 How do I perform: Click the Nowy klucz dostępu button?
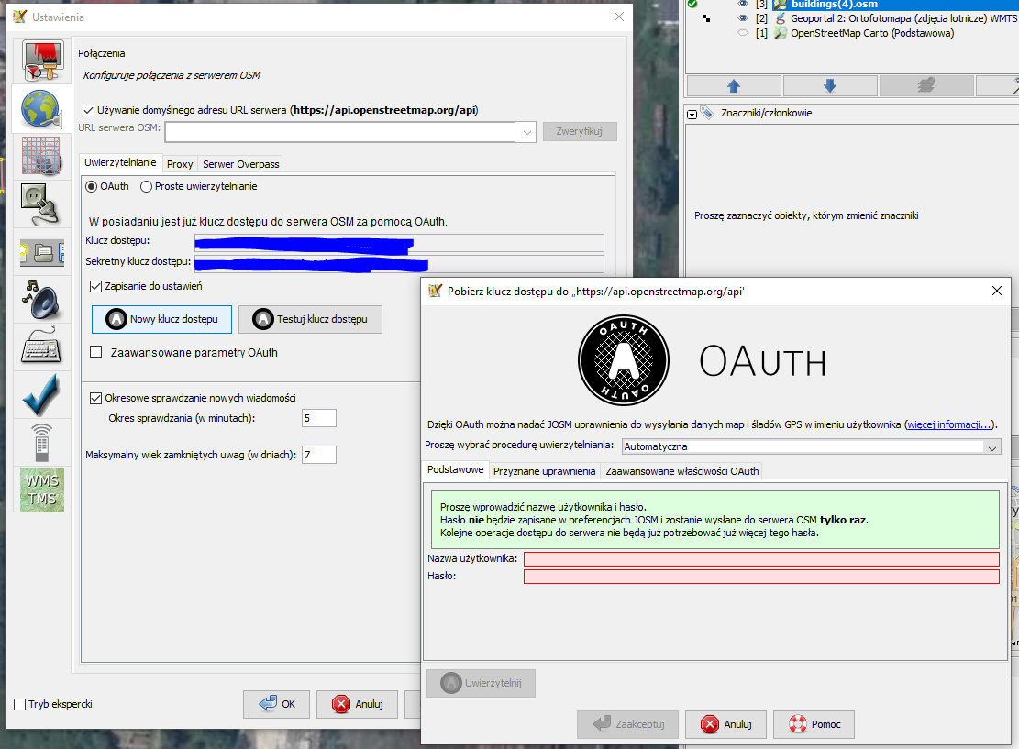pyautogui.click(x=161, y=320)
